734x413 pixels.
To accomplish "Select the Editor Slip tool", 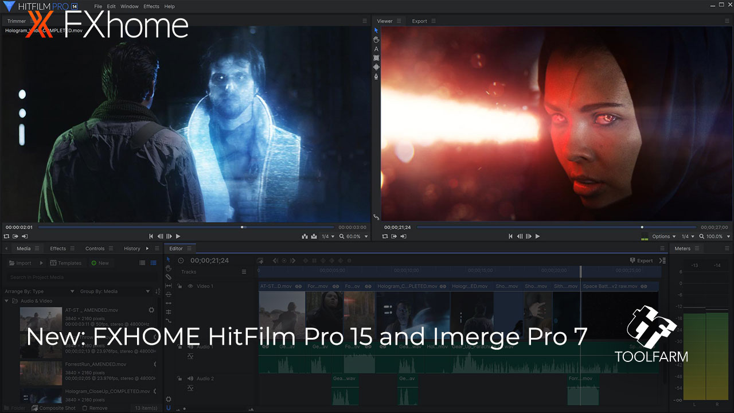I will coord(169,286).
